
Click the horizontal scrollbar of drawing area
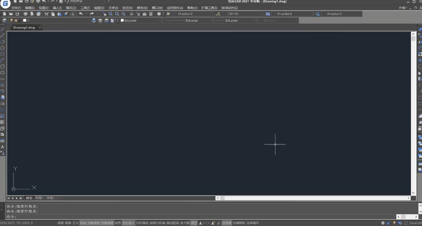[313, 198]
